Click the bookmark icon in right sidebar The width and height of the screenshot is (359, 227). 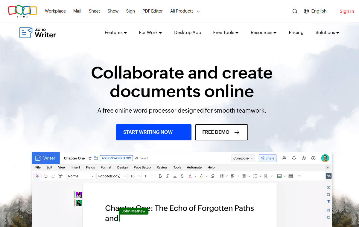[328, 202]
